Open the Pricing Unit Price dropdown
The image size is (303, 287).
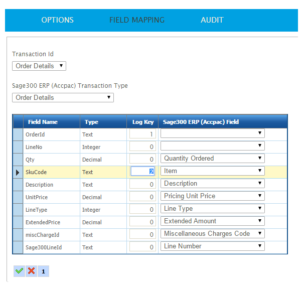click(x=212, y=196)
